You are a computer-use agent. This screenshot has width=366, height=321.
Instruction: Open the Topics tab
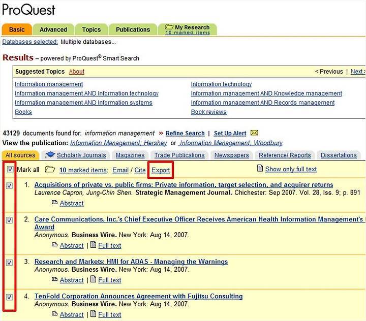(x=91, y=29)
